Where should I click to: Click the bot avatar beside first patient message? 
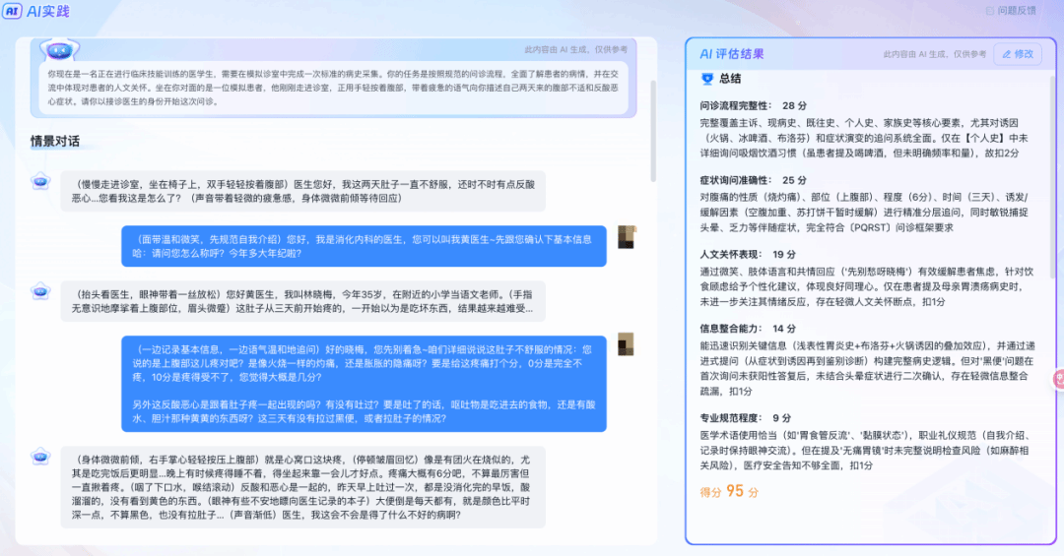[40, 181]
